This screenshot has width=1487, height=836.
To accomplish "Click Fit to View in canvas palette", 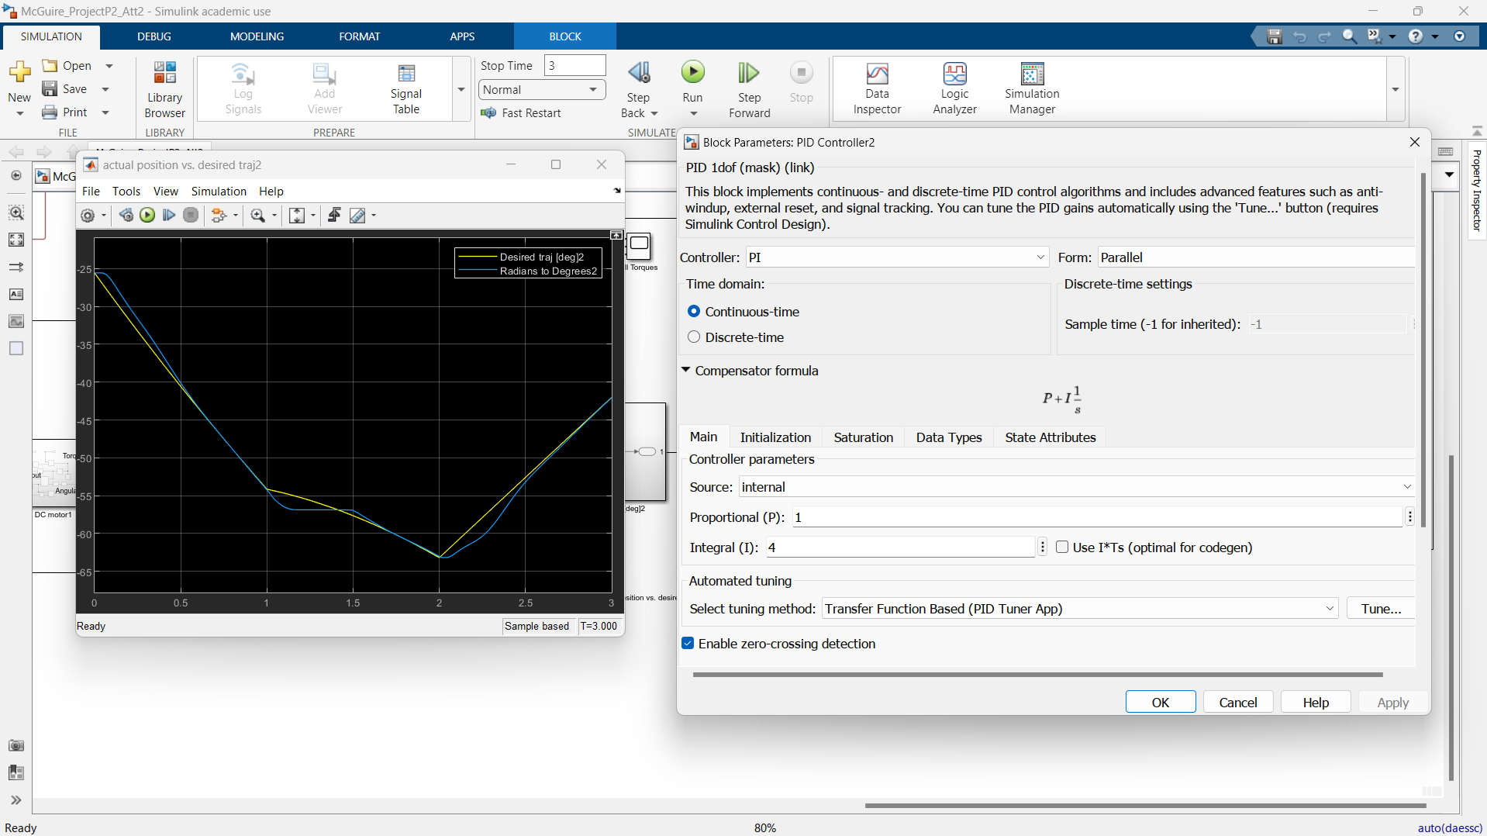I will [x=16, y=240].
